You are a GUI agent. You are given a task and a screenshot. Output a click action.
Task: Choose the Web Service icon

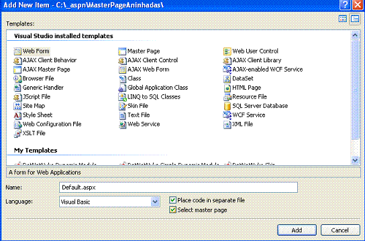(122, 125)
